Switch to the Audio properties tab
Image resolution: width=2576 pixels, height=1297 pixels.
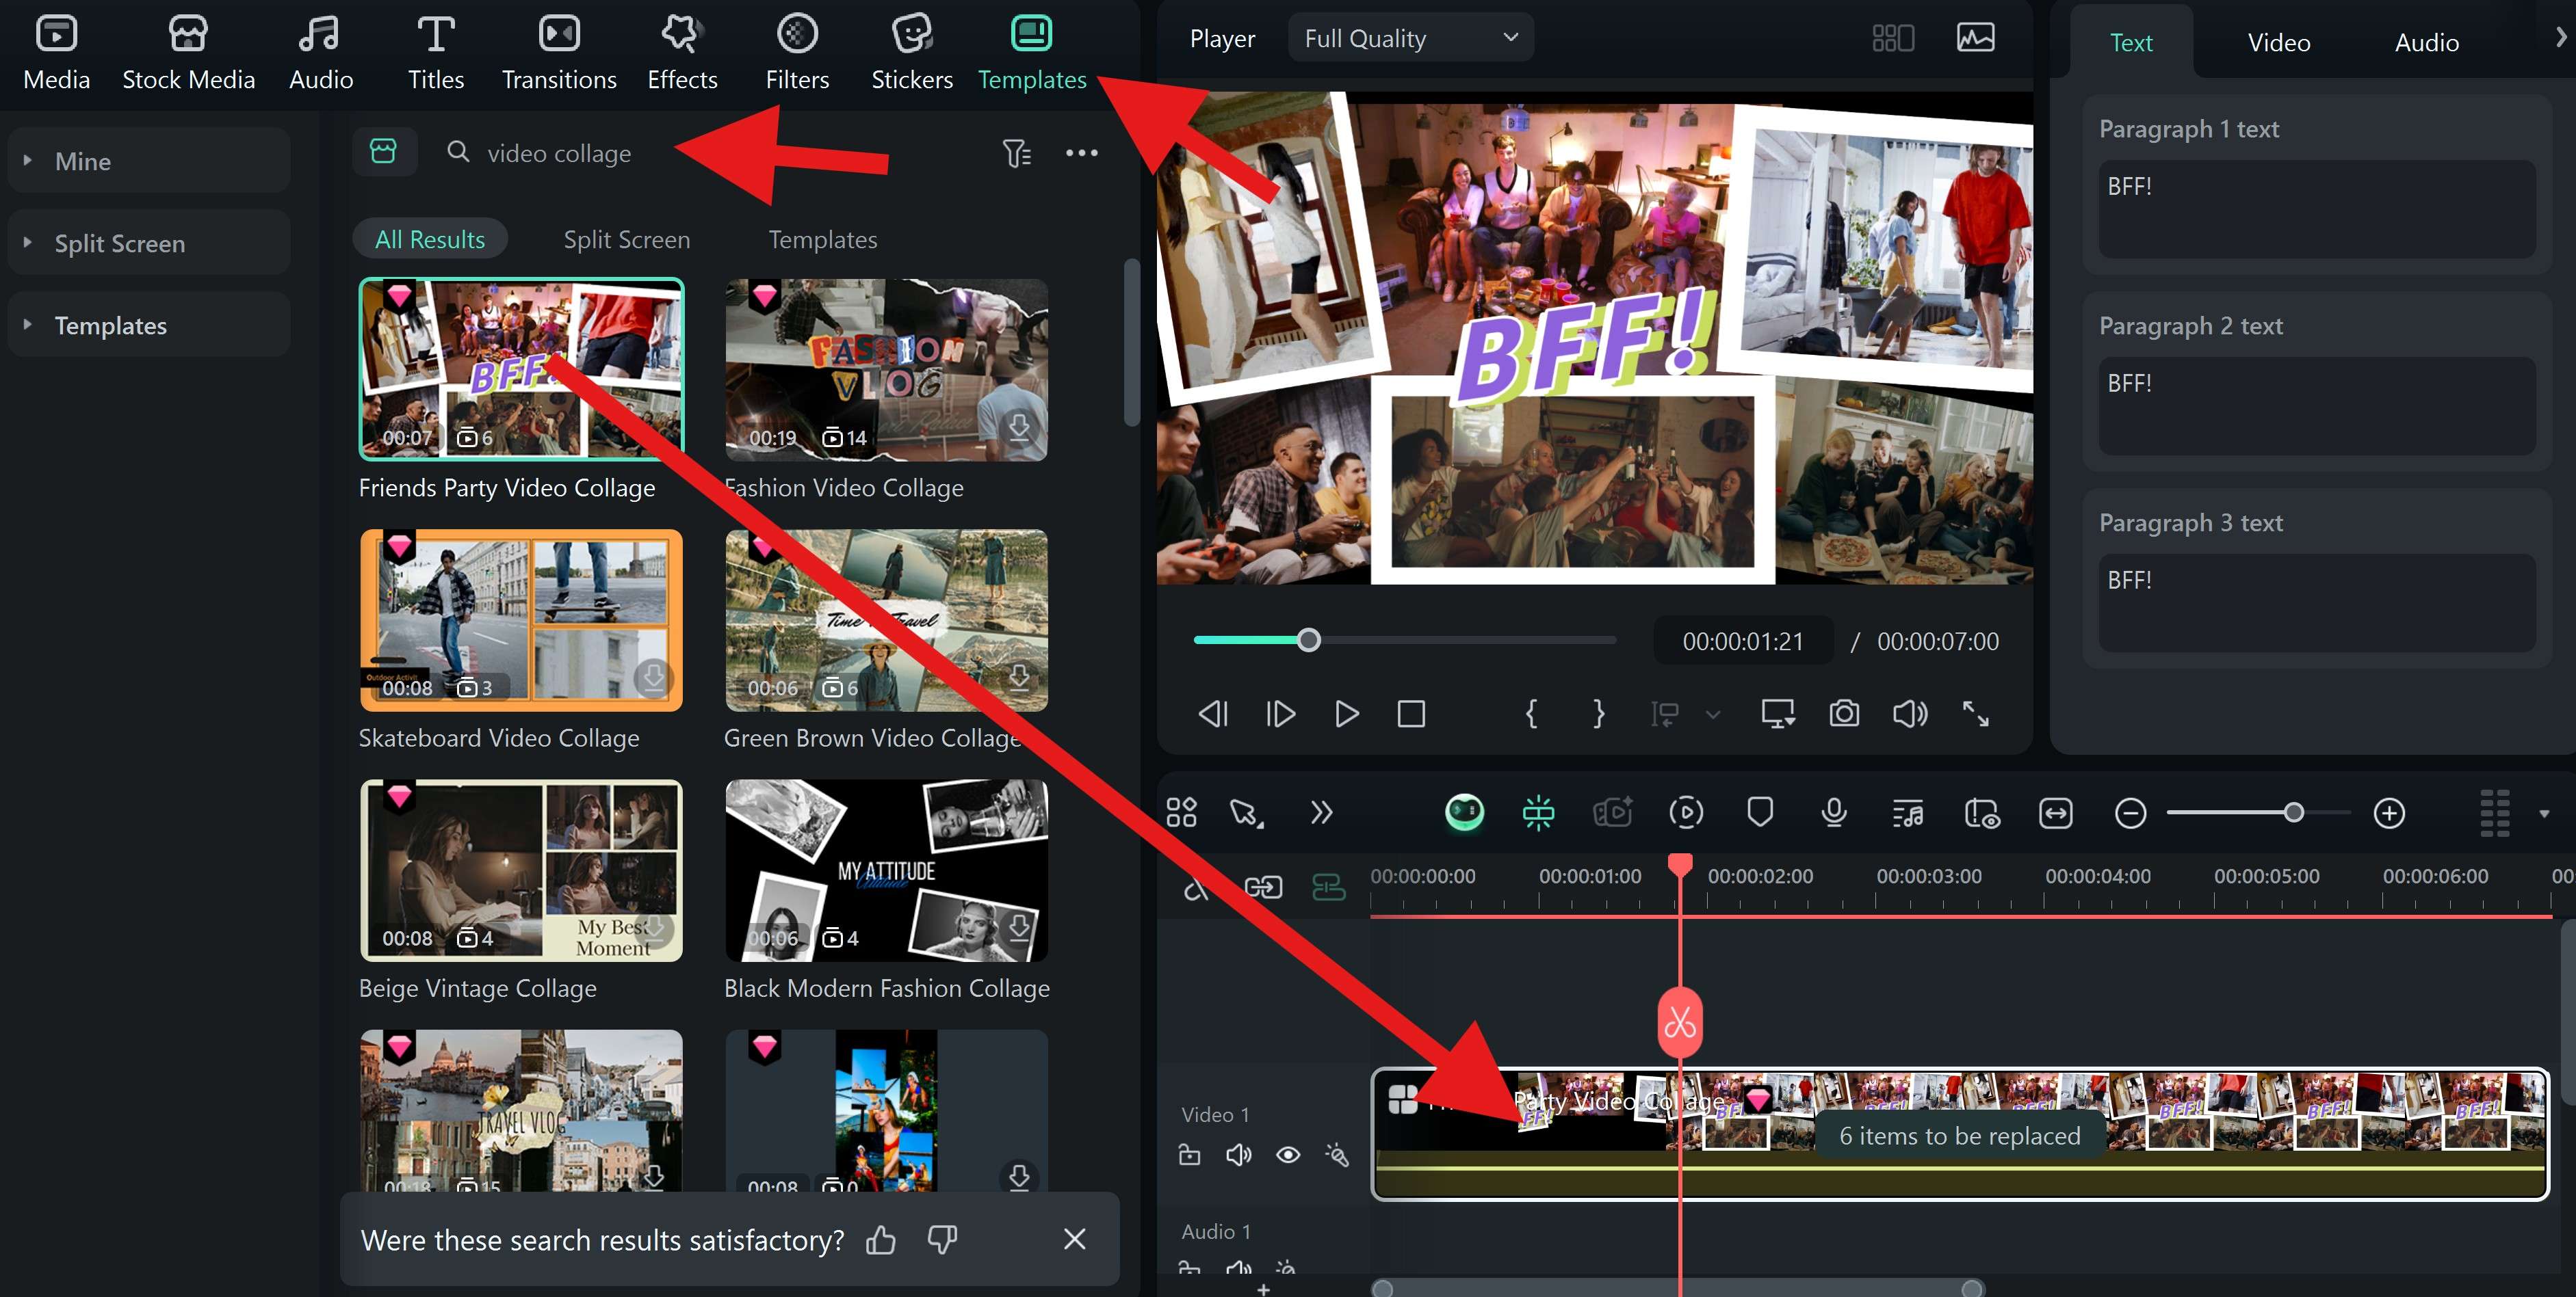pos(2426,42)
